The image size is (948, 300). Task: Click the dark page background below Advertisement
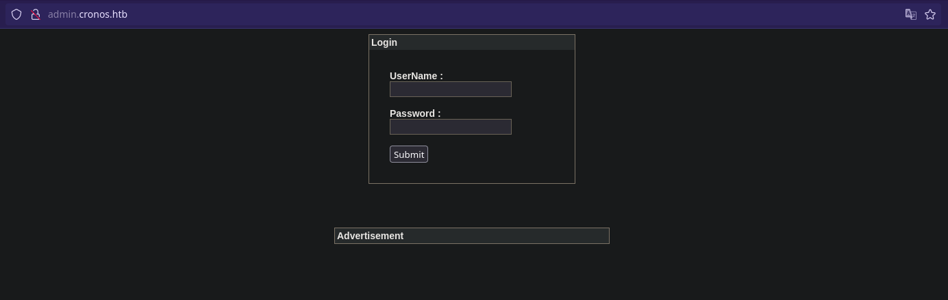point(471,273)
